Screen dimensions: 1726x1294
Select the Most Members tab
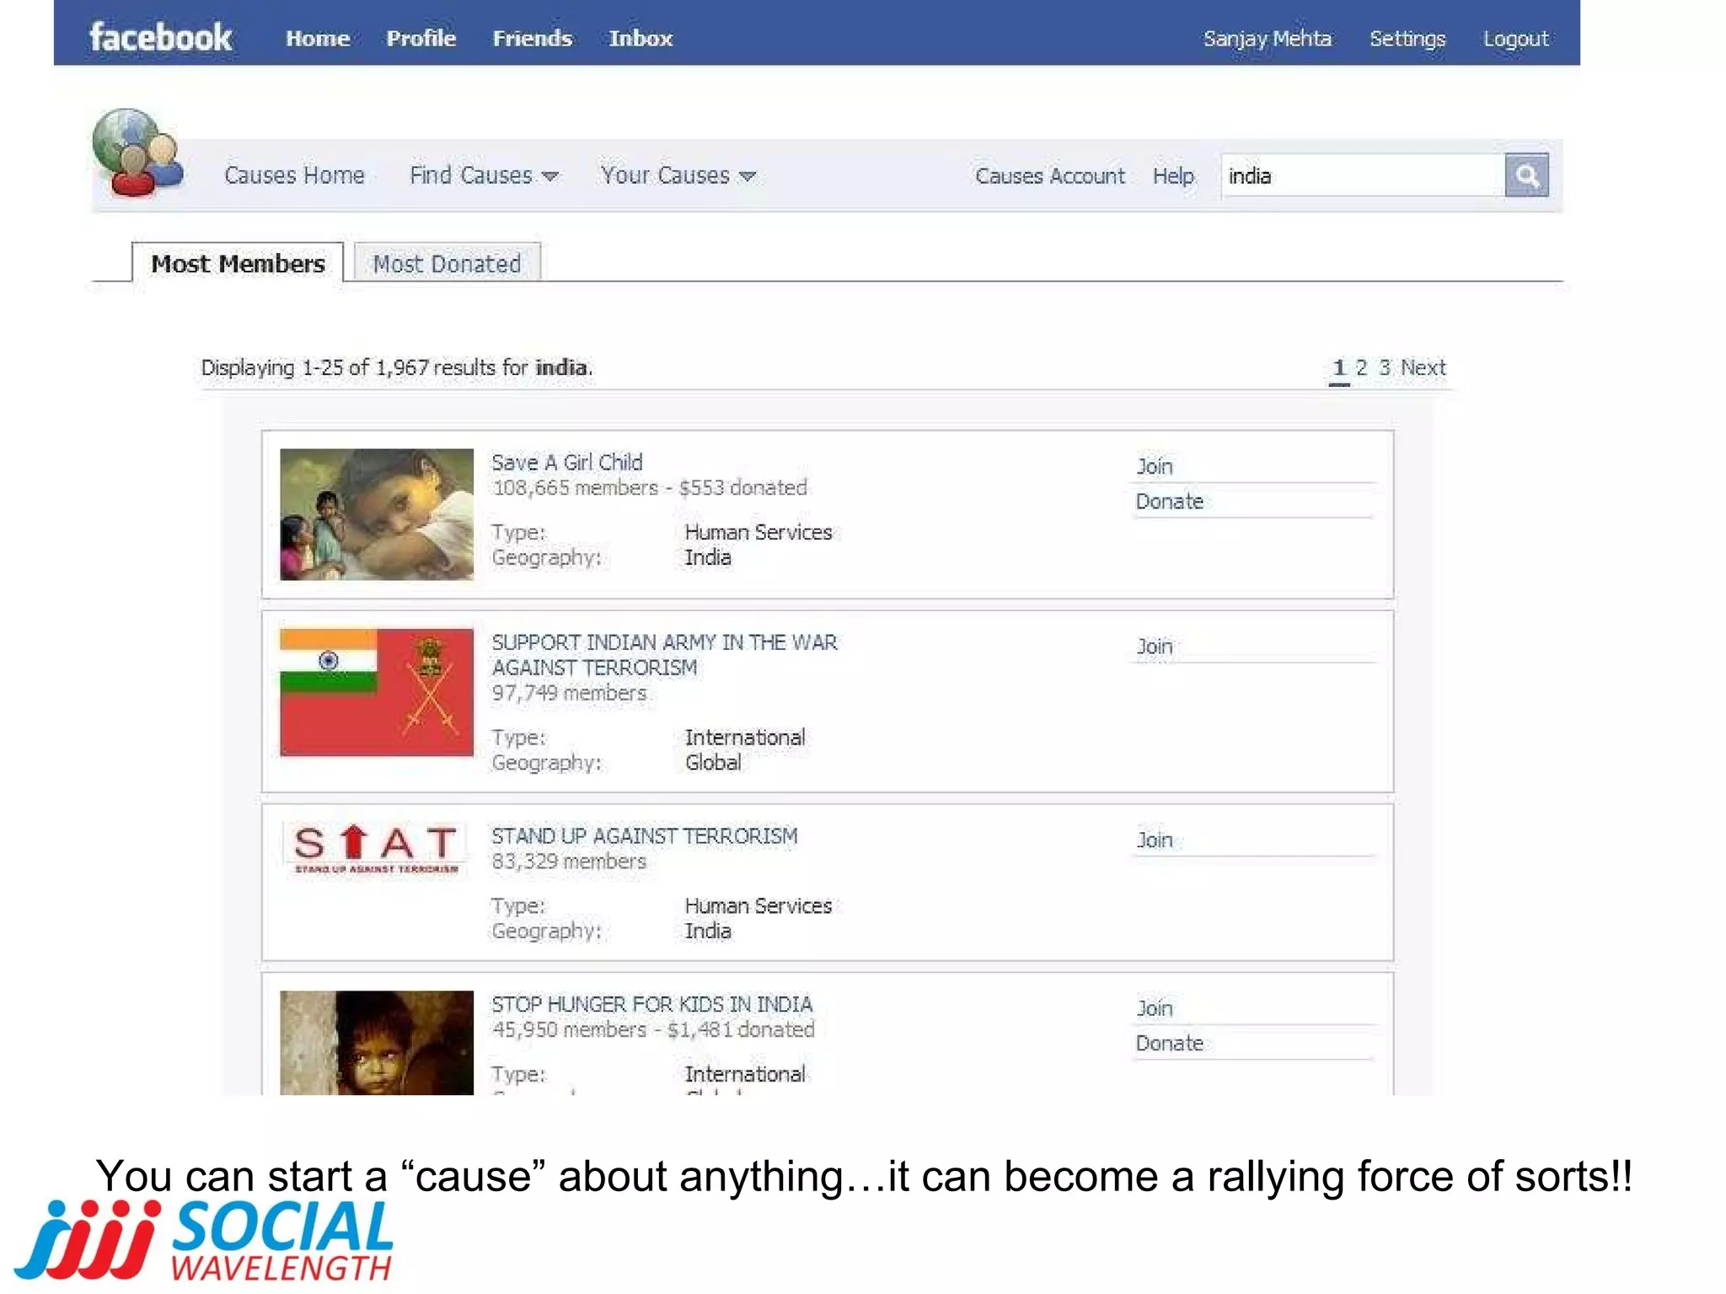point(238,263)
